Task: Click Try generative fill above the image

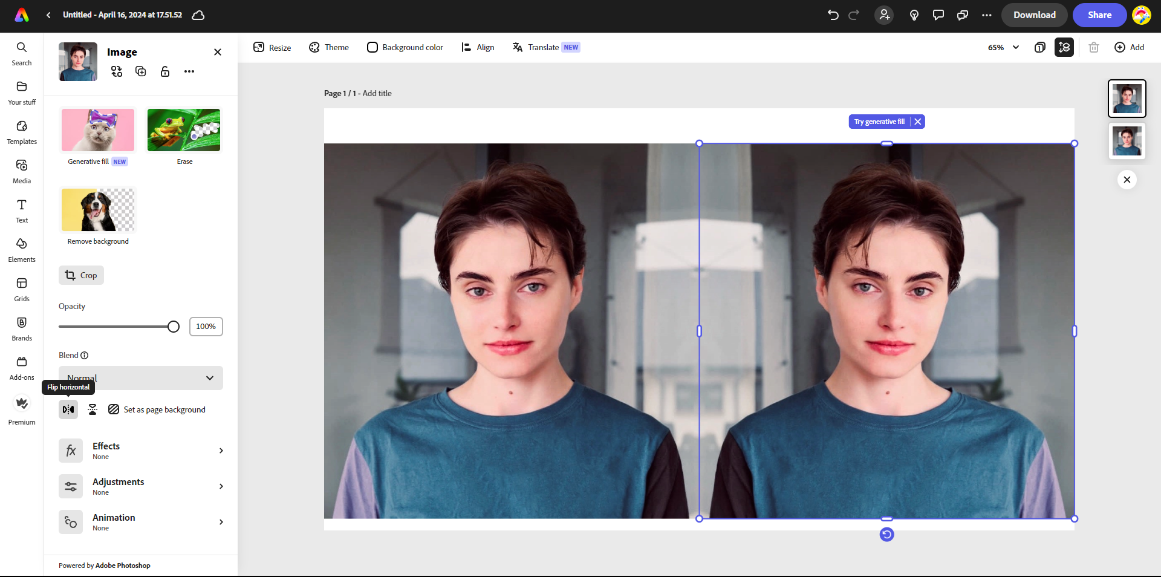Action: pos(879,122)
